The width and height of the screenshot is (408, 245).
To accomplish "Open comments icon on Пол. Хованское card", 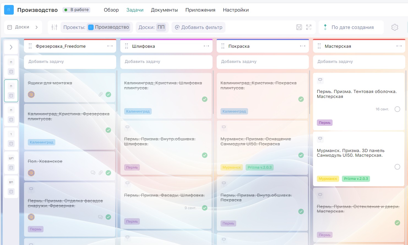I will 93,173.
